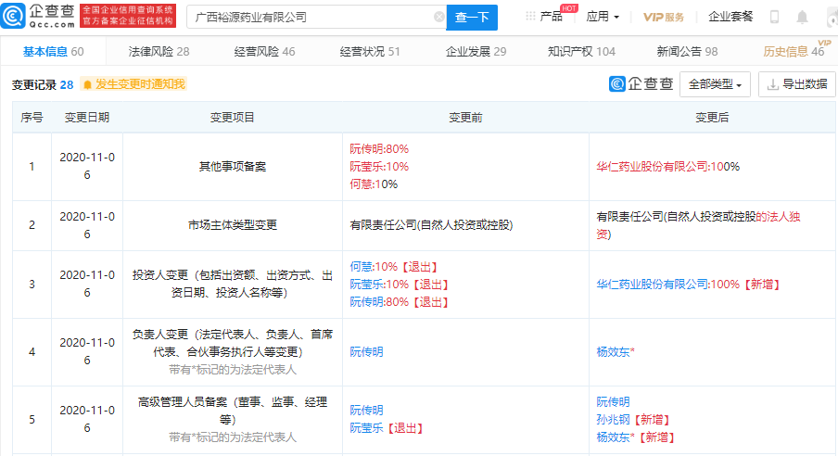Open 企业套餐 link
The width and height of the screenshot is (838, 456).
click(x=730, y=17)
